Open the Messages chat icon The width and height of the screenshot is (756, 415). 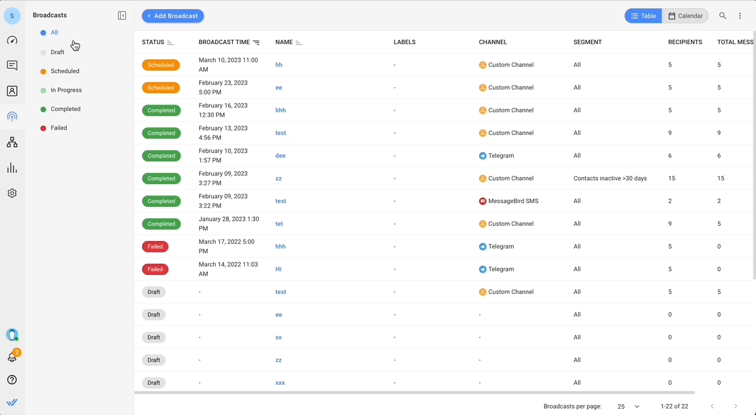click(12, 66)
